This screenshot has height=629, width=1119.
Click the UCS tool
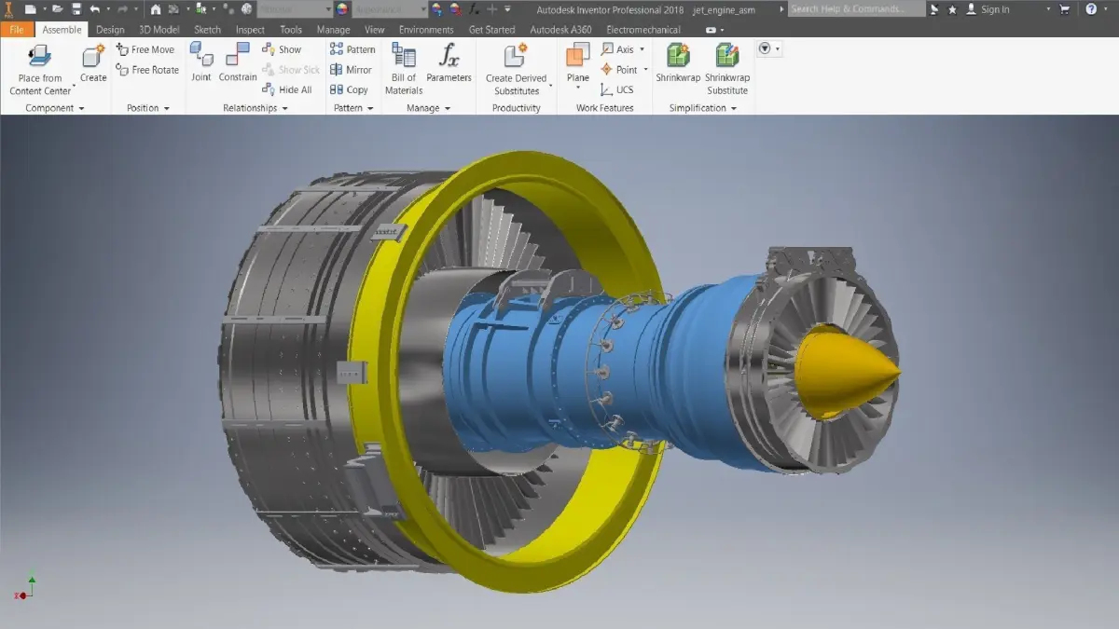coord(617,89)
